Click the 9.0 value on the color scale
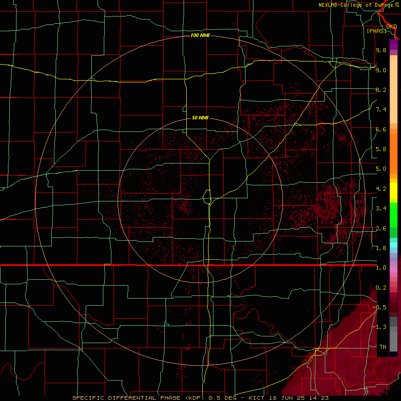 click(381, 70)
